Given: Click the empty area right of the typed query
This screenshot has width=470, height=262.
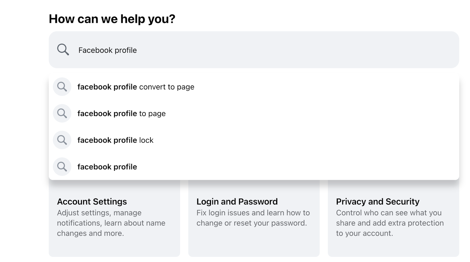Looking at the screenshot, I should (294, 50).
